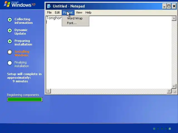Click the 'Preparing installation' label
Screen dimensions: 178x133
[23, 42]
